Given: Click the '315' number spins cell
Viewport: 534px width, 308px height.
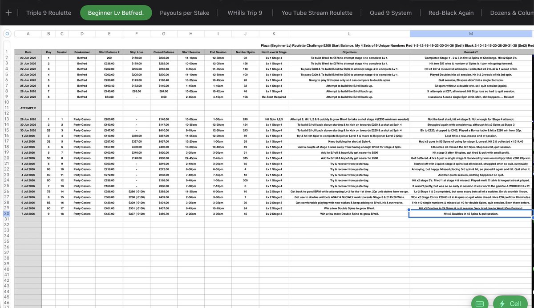Looking at the screenshot, I should pyautogui.click(x=245, y=157).
